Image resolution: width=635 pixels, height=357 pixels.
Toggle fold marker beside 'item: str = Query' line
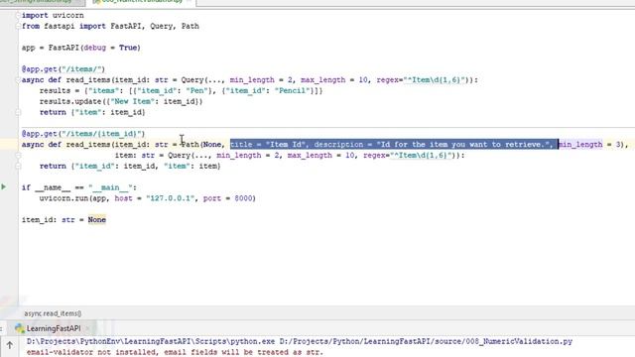tap(18, 156)
